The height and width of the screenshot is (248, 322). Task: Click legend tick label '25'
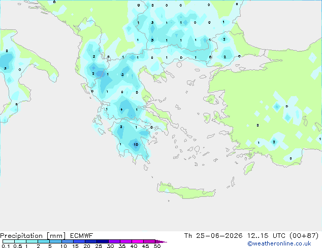99,246
